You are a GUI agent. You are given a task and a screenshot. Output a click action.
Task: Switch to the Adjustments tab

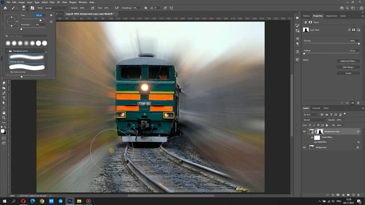[x=331, y=16]
